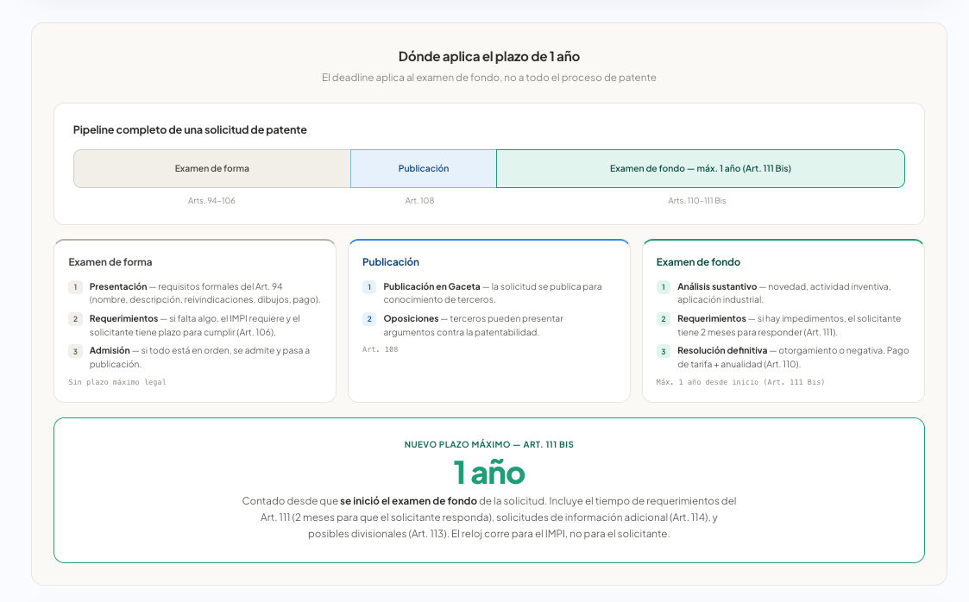This screenshot has width=969, height=602.
Task: Click the 'Publicación' card title
Action: coord(391,262)
